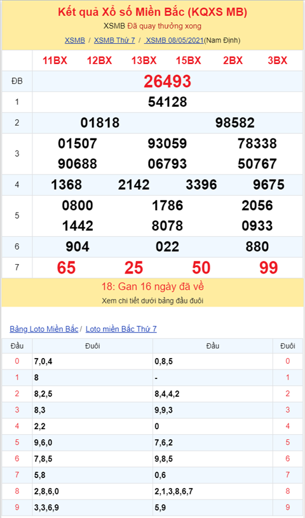This screenshot has height=518, width=305.
Task: Click fifth prize number 1786
Action: (x=167, y=206)
